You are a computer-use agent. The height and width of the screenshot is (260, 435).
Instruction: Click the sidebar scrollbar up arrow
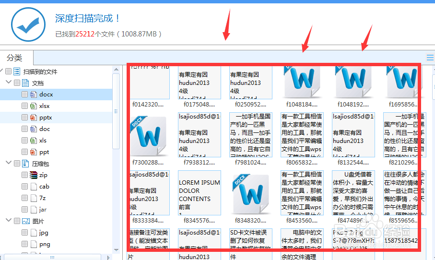point(116,70)
